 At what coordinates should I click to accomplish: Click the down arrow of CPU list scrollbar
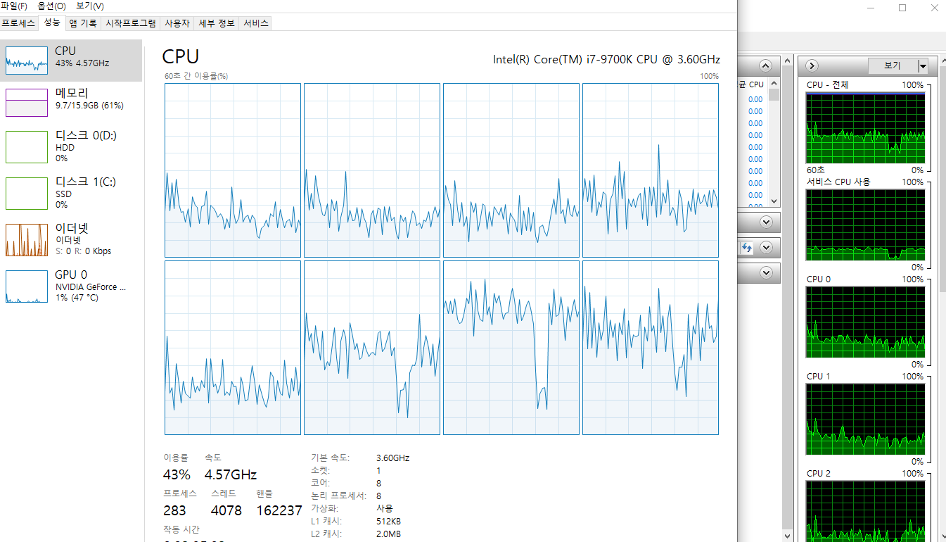pos(774,201)
